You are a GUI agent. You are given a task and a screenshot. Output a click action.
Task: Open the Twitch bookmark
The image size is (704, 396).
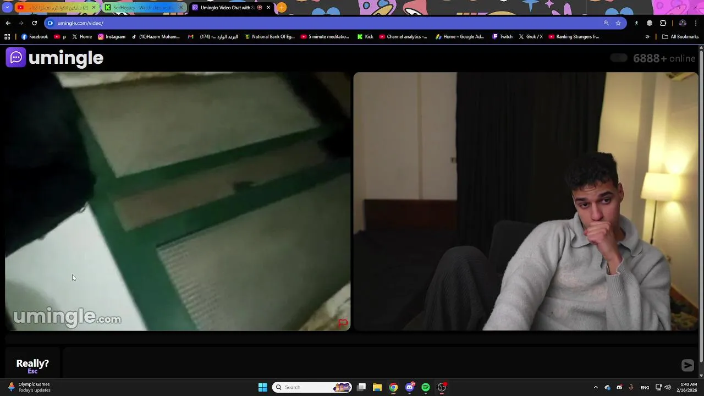point(502,37)
